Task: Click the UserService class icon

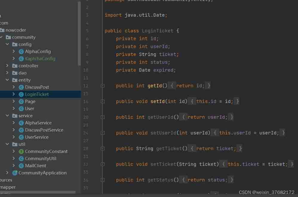Action: [x=21, y=137]
